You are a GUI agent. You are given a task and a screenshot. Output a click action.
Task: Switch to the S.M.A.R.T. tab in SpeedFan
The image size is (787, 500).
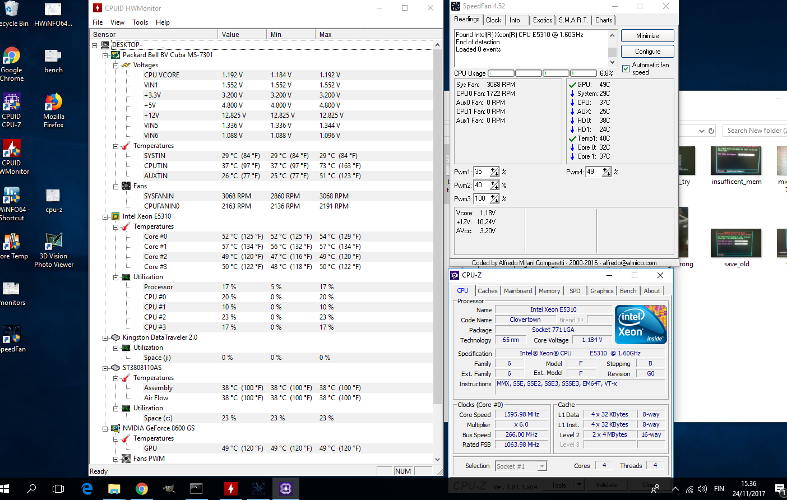573,20
